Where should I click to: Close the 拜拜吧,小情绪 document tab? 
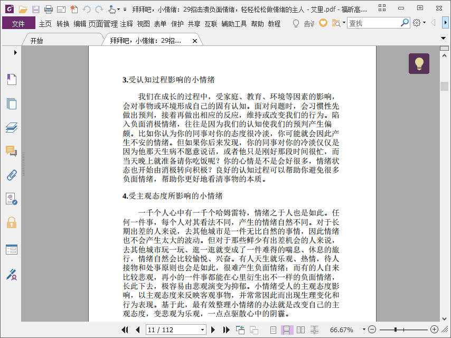[195, 41]
